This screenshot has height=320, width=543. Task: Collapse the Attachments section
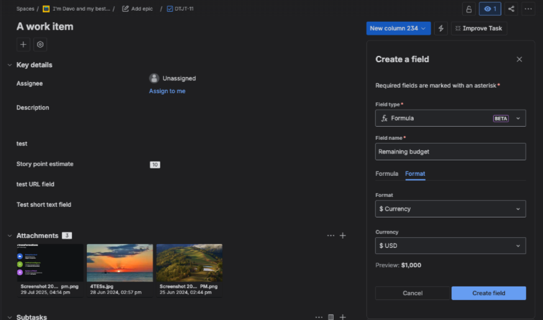(x=10, y=235)
